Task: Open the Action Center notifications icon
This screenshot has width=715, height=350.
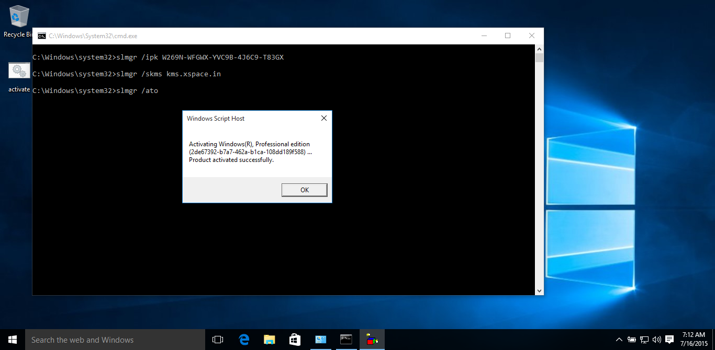Action: [x=669, y=340]
